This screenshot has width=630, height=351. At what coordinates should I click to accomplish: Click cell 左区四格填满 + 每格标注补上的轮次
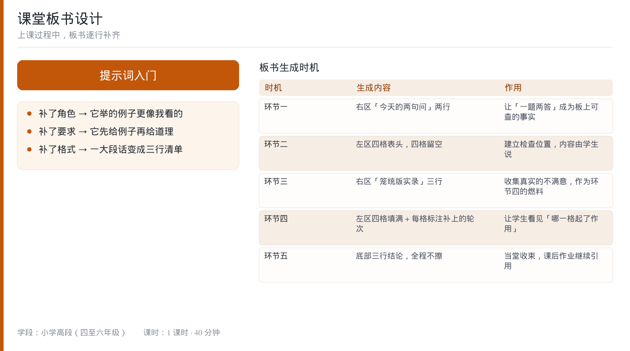coord(415,223)
